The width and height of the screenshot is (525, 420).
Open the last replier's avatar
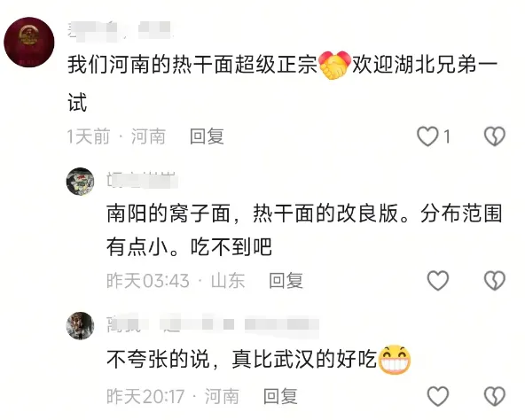pos(80,325)
